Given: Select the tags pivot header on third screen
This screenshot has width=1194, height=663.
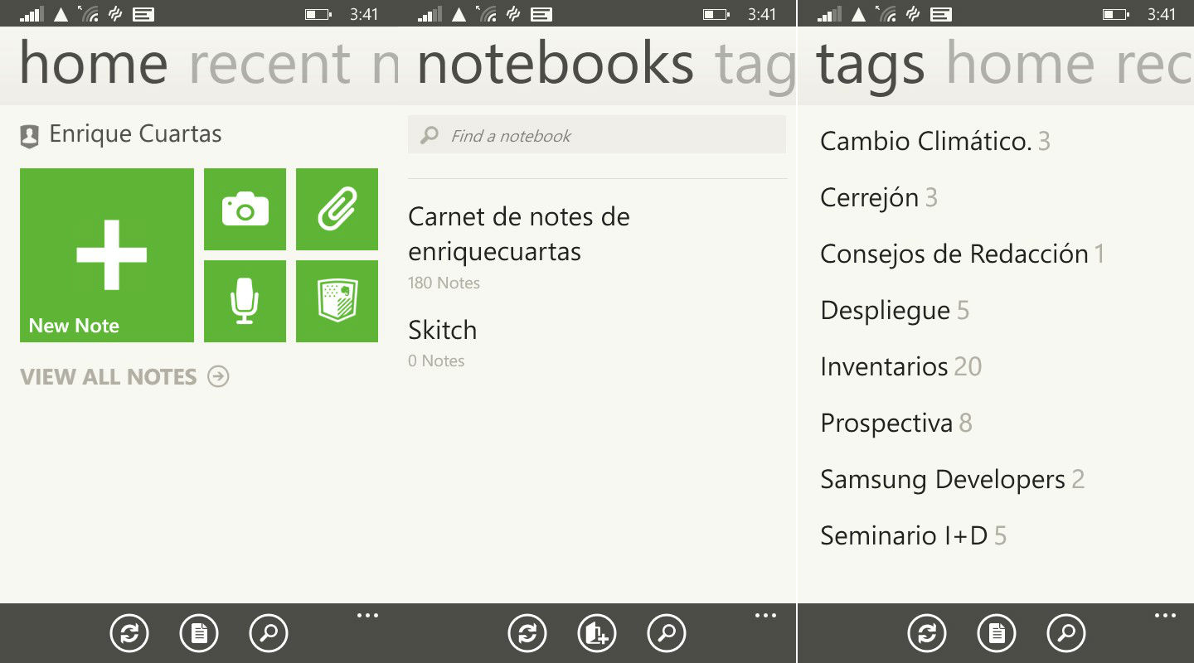Looking at the screenshot, I should (x=871, y=66).
